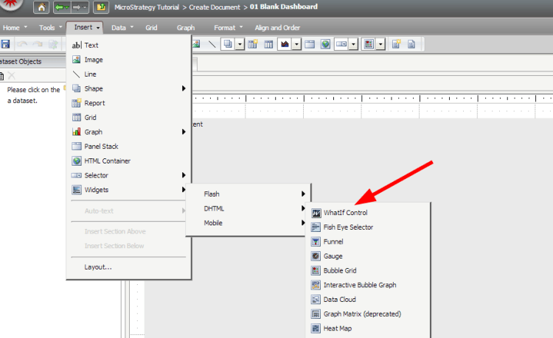Click the Selector toolbar icon
Screen dimensions: 553x338
pos(341,44)
